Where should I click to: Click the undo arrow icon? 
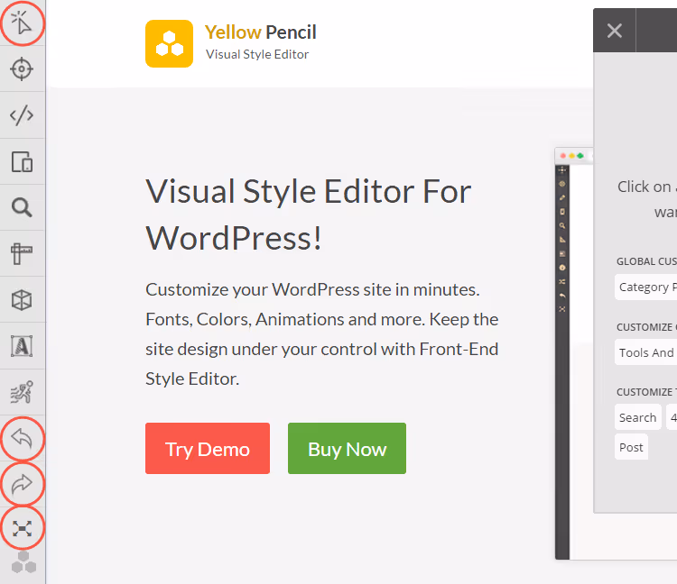pyautogui.click(x=22, y=438)
